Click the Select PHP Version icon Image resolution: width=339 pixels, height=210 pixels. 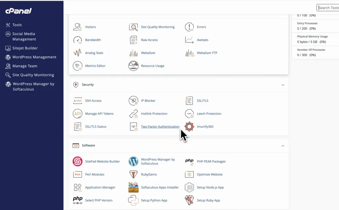point(77,200)
